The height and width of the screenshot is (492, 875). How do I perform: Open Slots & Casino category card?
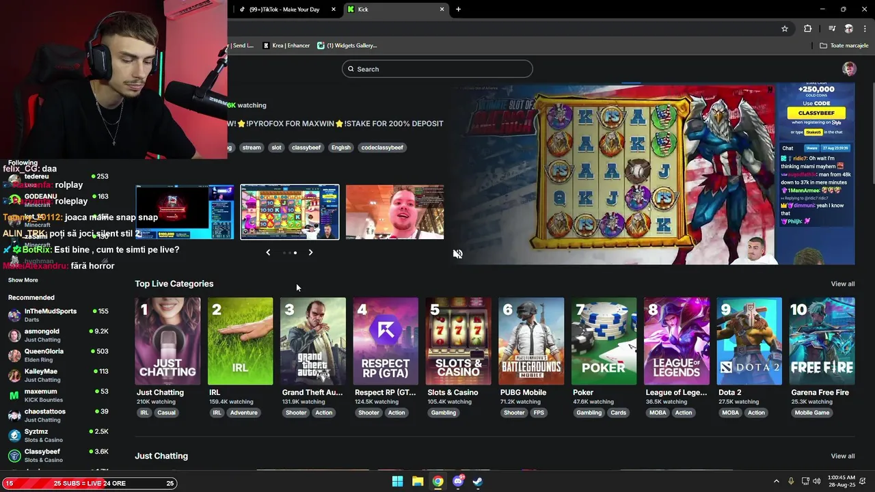coord(458,341)
